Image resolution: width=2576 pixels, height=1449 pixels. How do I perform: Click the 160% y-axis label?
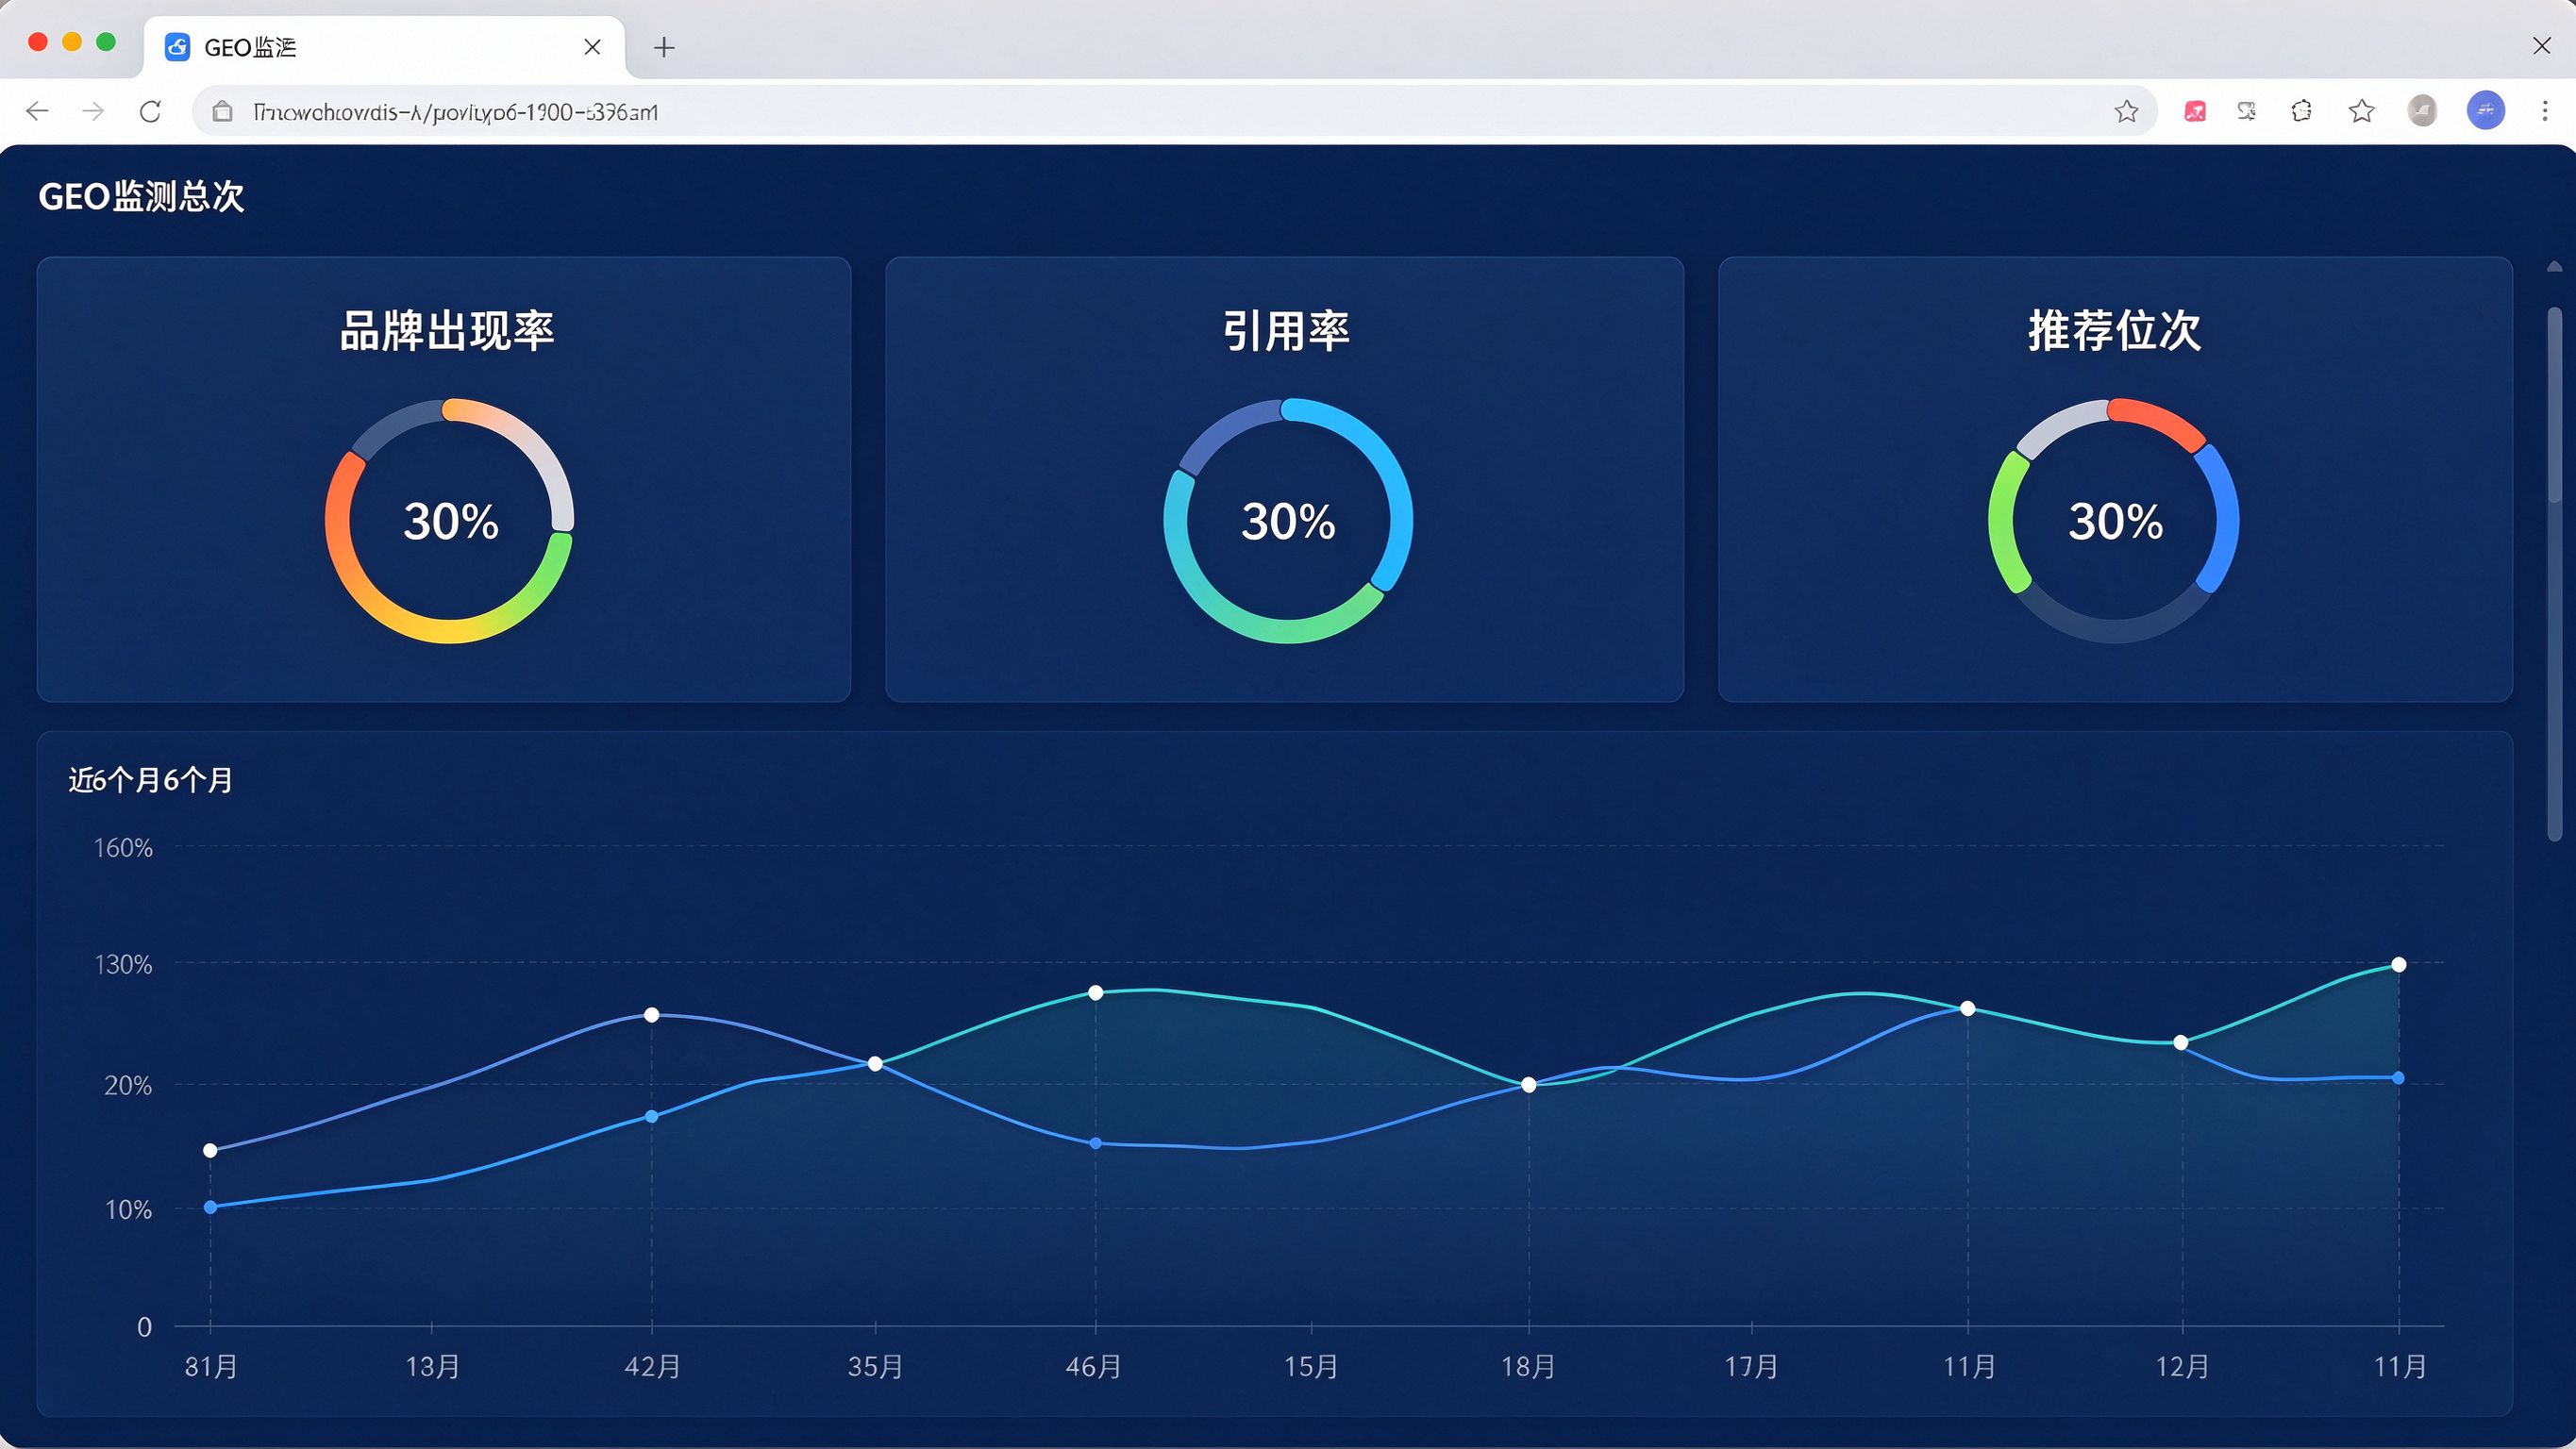123,848
